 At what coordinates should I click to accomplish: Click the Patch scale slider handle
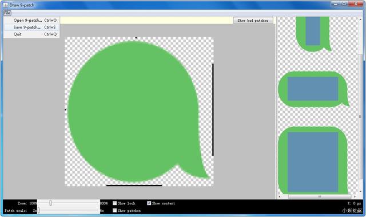point(38,211)
